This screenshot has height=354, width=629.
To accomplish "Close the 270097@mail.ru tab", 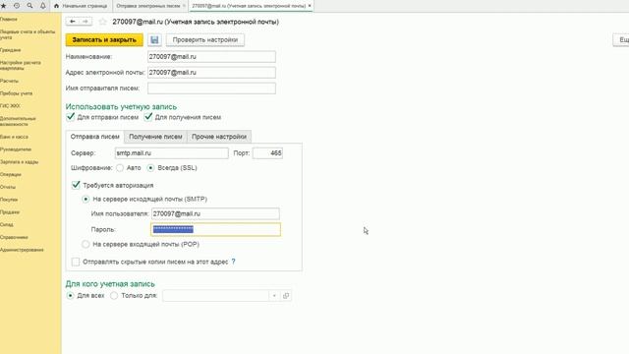I will tap(310, 6).
